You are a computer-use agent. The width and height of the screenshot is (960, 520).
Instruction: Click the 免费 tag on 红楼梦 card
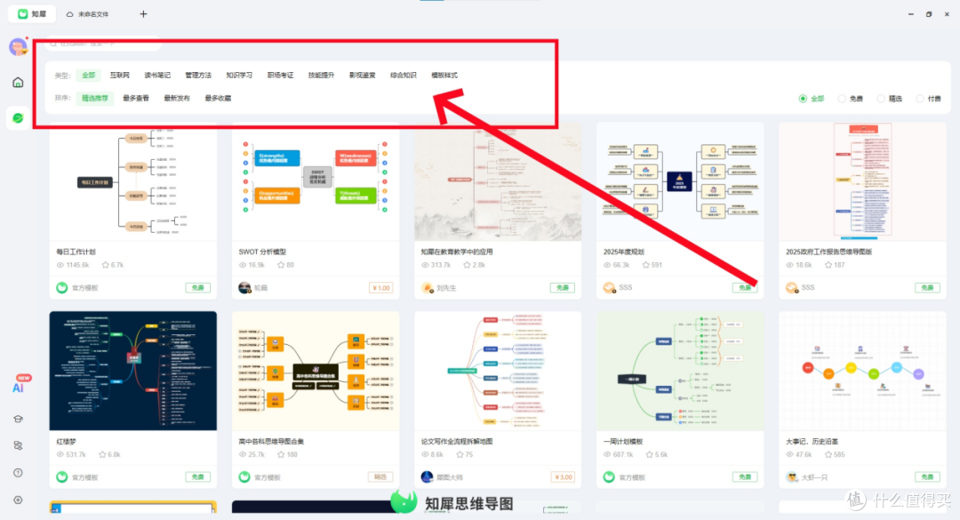[x=197, y=477]
